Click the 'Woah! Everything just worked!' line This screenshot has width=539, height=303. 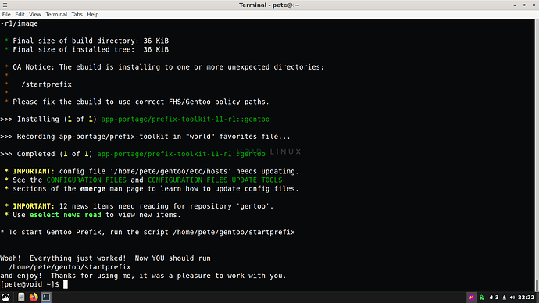[x=105, y=258]
